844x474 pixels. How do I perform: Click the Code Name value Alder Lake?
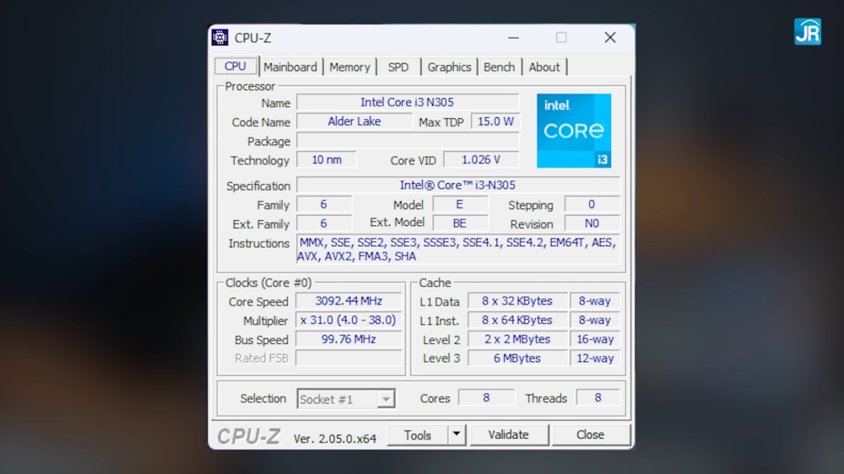click(x=354, y=121)
